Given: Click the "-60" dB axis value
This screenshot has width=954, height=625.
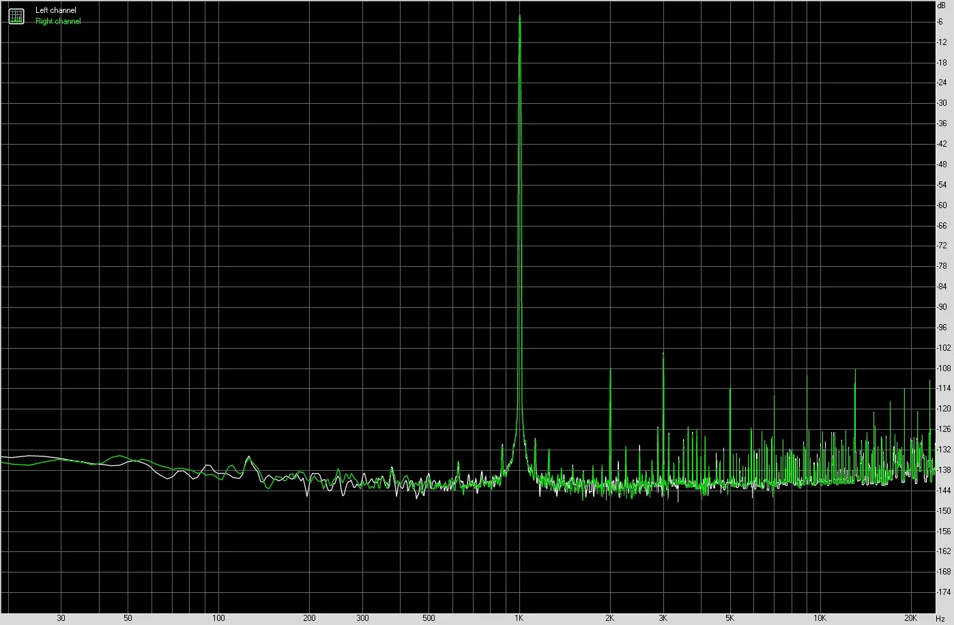Looking at the screenshot, I should click(942, 205).
